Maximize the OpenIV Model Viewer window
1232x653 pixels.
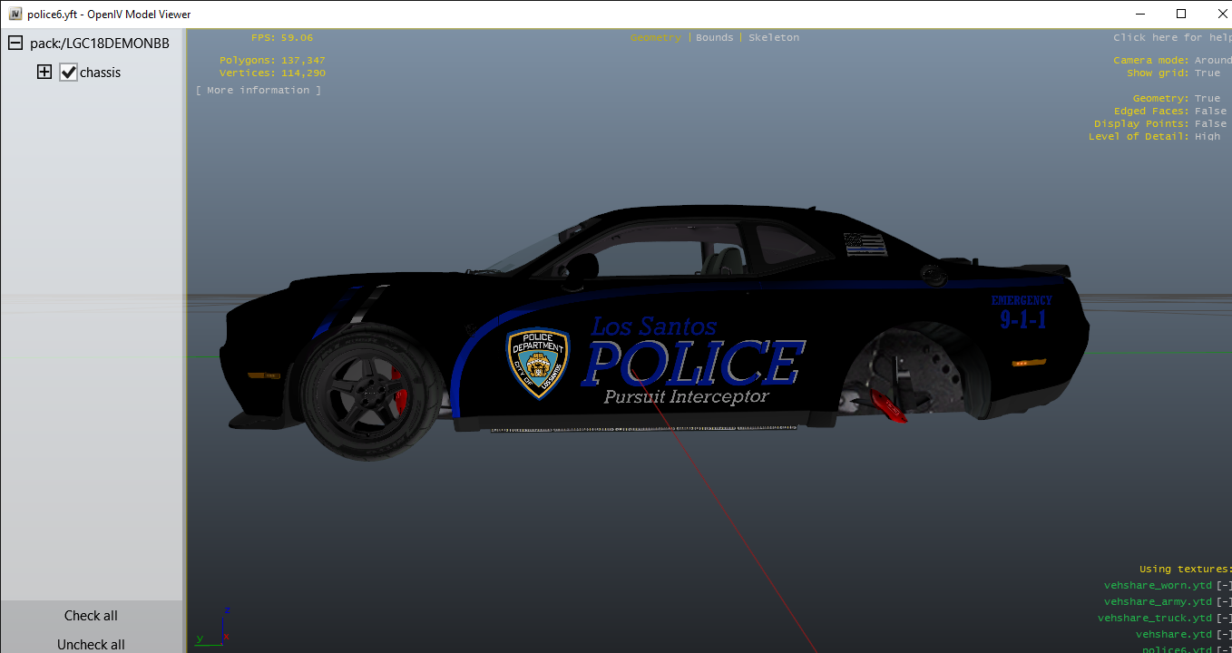(1180, 14)
